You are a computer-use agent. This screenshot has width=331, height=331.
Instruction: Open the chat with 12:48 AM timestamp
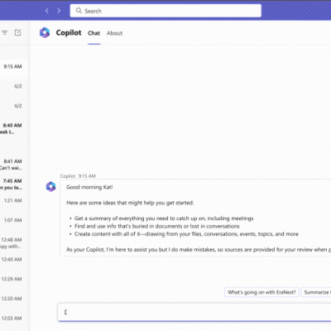[x=14, y=242]
